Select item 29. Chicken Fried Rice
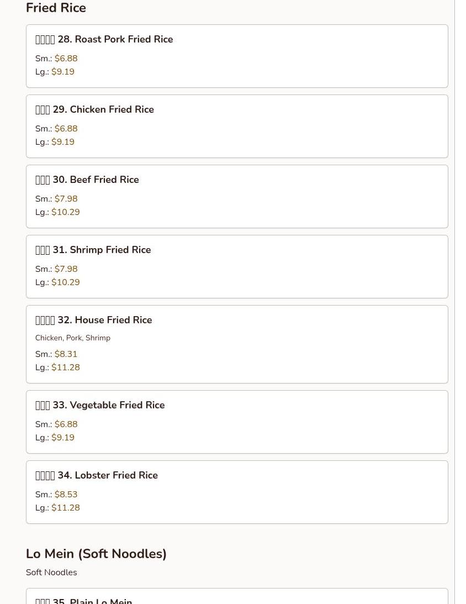Screen dimensions: 466x604 tap(237, 127)
